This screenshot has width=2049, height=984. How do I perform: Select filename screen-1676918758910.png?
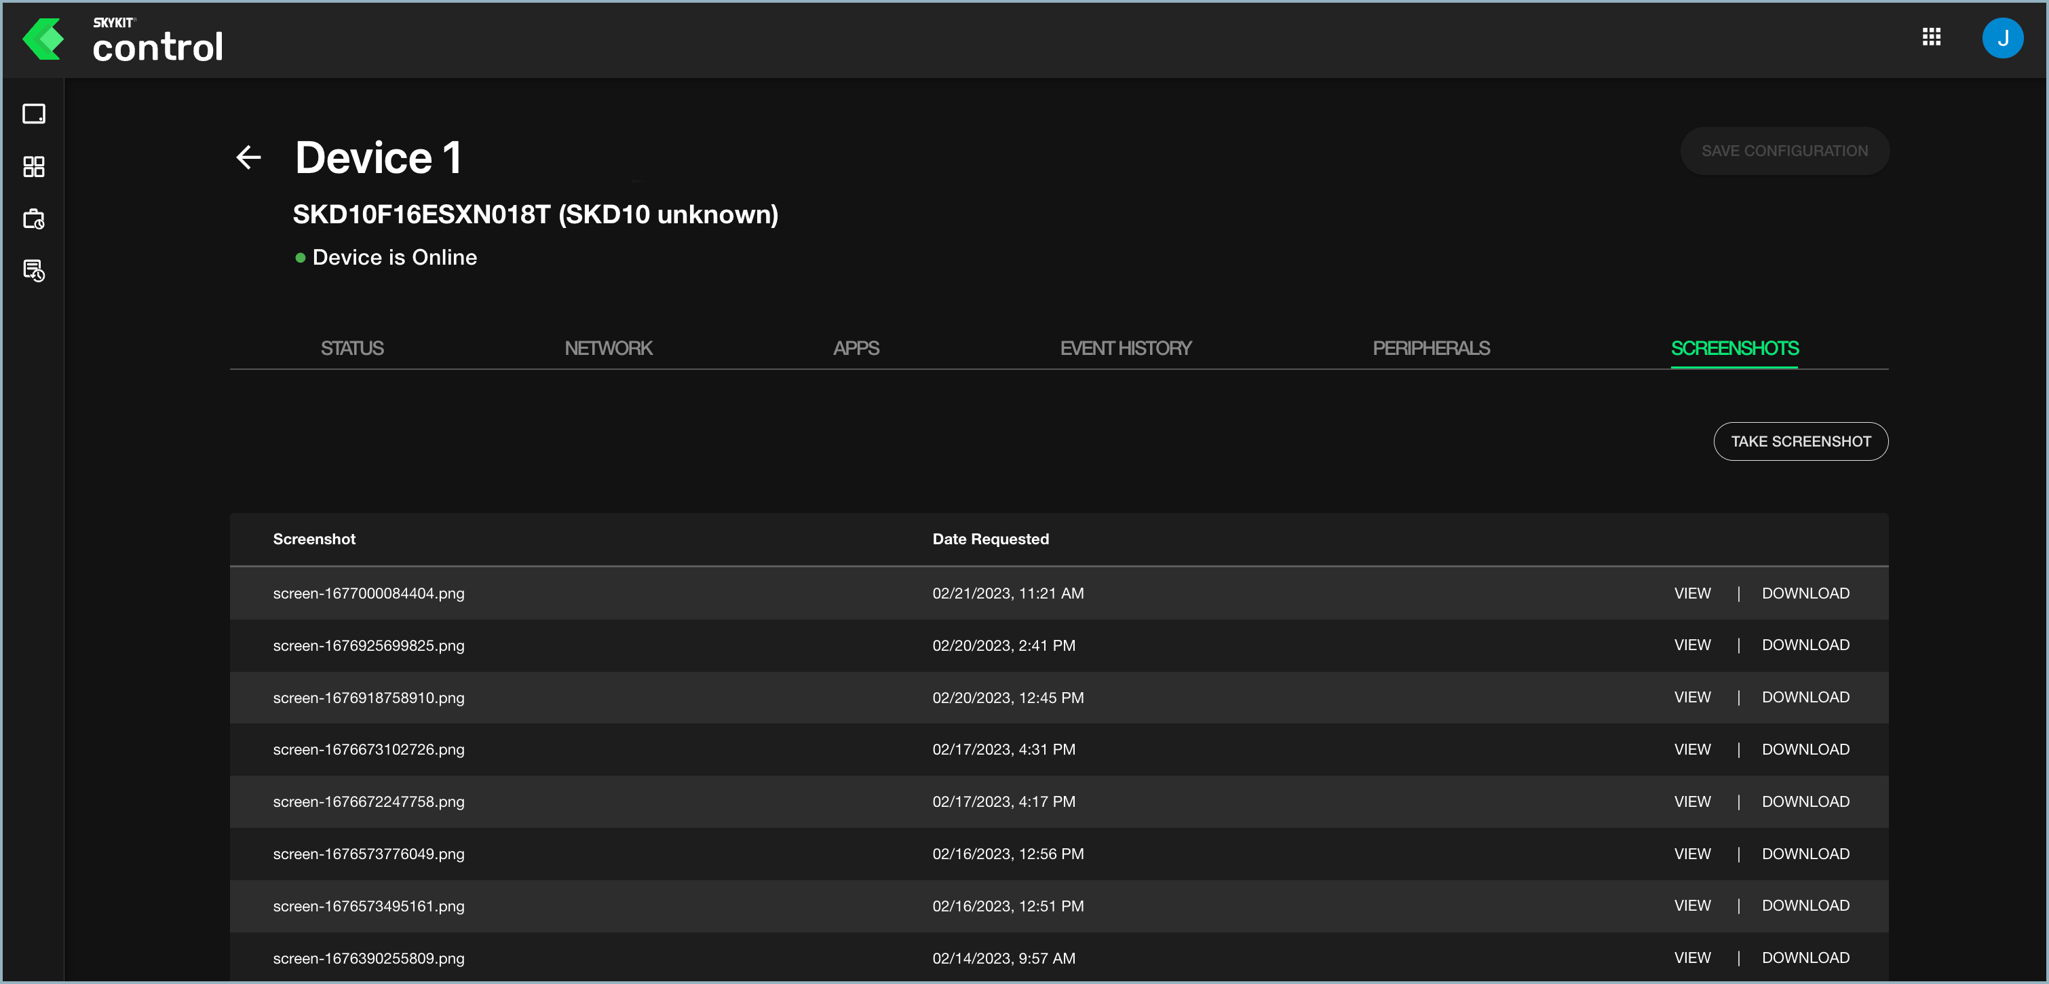[x=368, y=698]
